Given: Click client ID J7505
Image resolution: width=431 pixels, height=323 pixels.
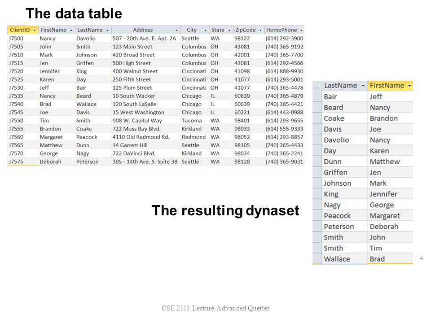Looking at the screenshot, I should (x=16, y=47).
